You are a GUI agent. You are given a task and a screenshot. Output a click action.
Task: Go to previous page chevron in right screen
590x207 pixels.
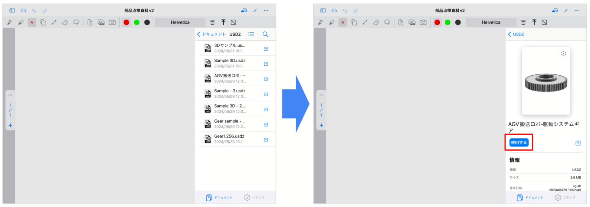coord(321,95)
